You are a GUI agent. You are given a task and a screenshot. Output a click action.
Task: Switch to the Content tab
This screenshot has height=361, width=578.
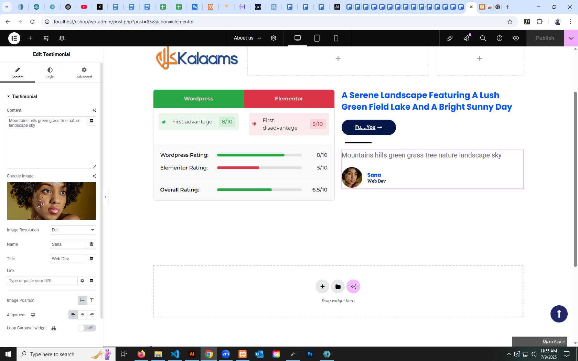(17, 73)
